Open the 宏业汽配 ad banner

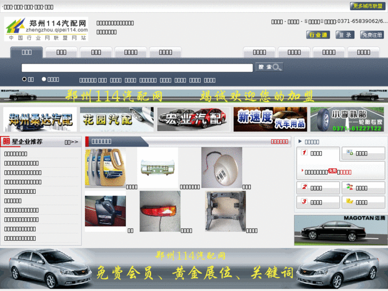click(x=194, y=119)
